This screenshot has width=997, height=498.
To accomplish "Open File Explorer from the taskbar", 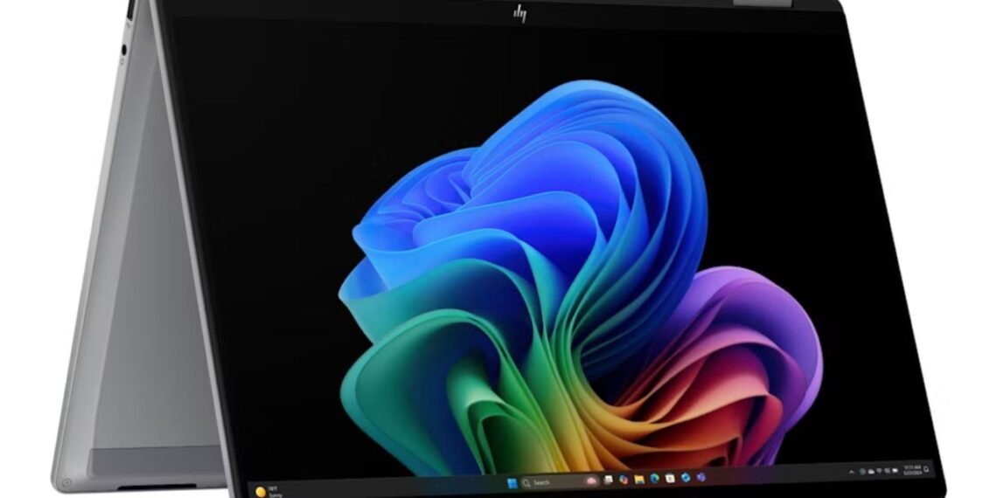I will tap(639, 480).
